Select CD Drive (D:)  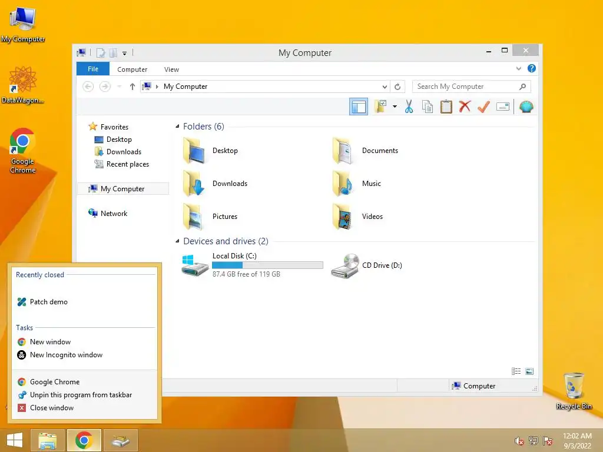(367, 265)
